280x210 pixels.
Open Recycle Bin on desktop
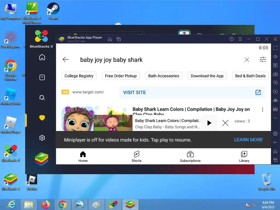266,182
